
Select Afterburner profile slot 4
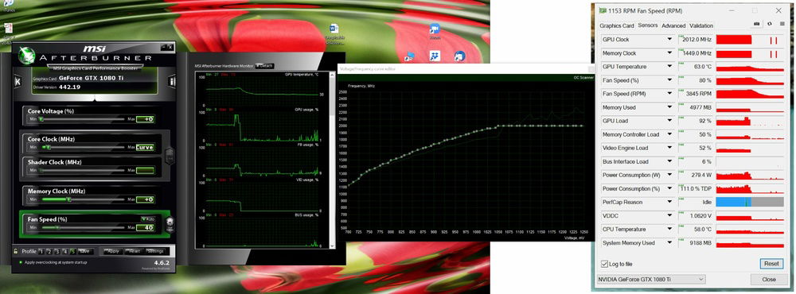point(64,251)
